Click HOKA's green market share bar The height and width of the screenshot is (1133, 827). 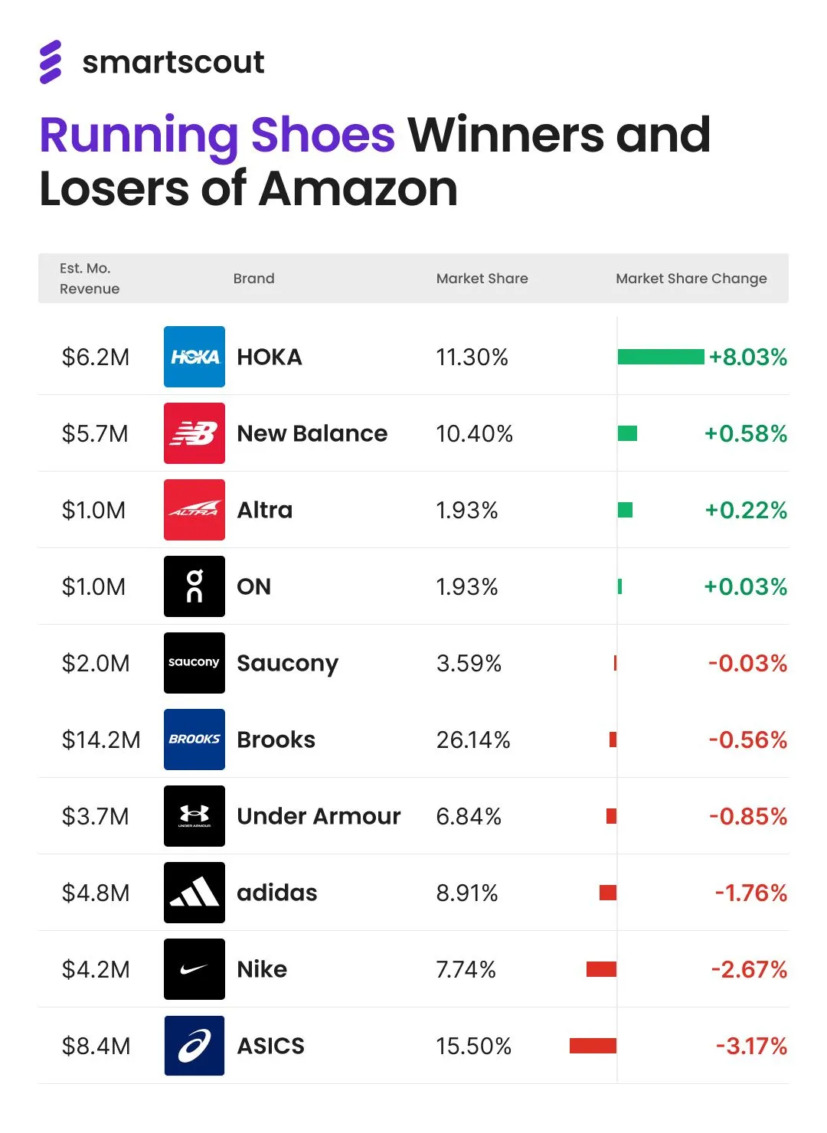tap(661, 357)
